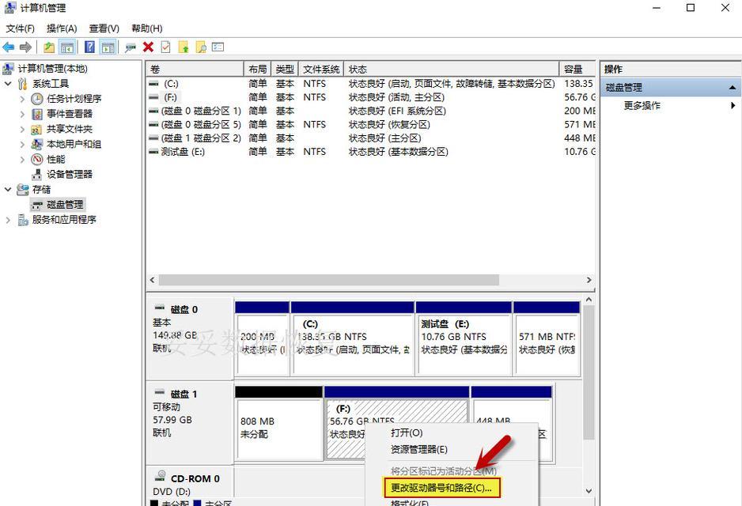
Task: Sort by the 状态 column header
Action: tap(452, 70)
